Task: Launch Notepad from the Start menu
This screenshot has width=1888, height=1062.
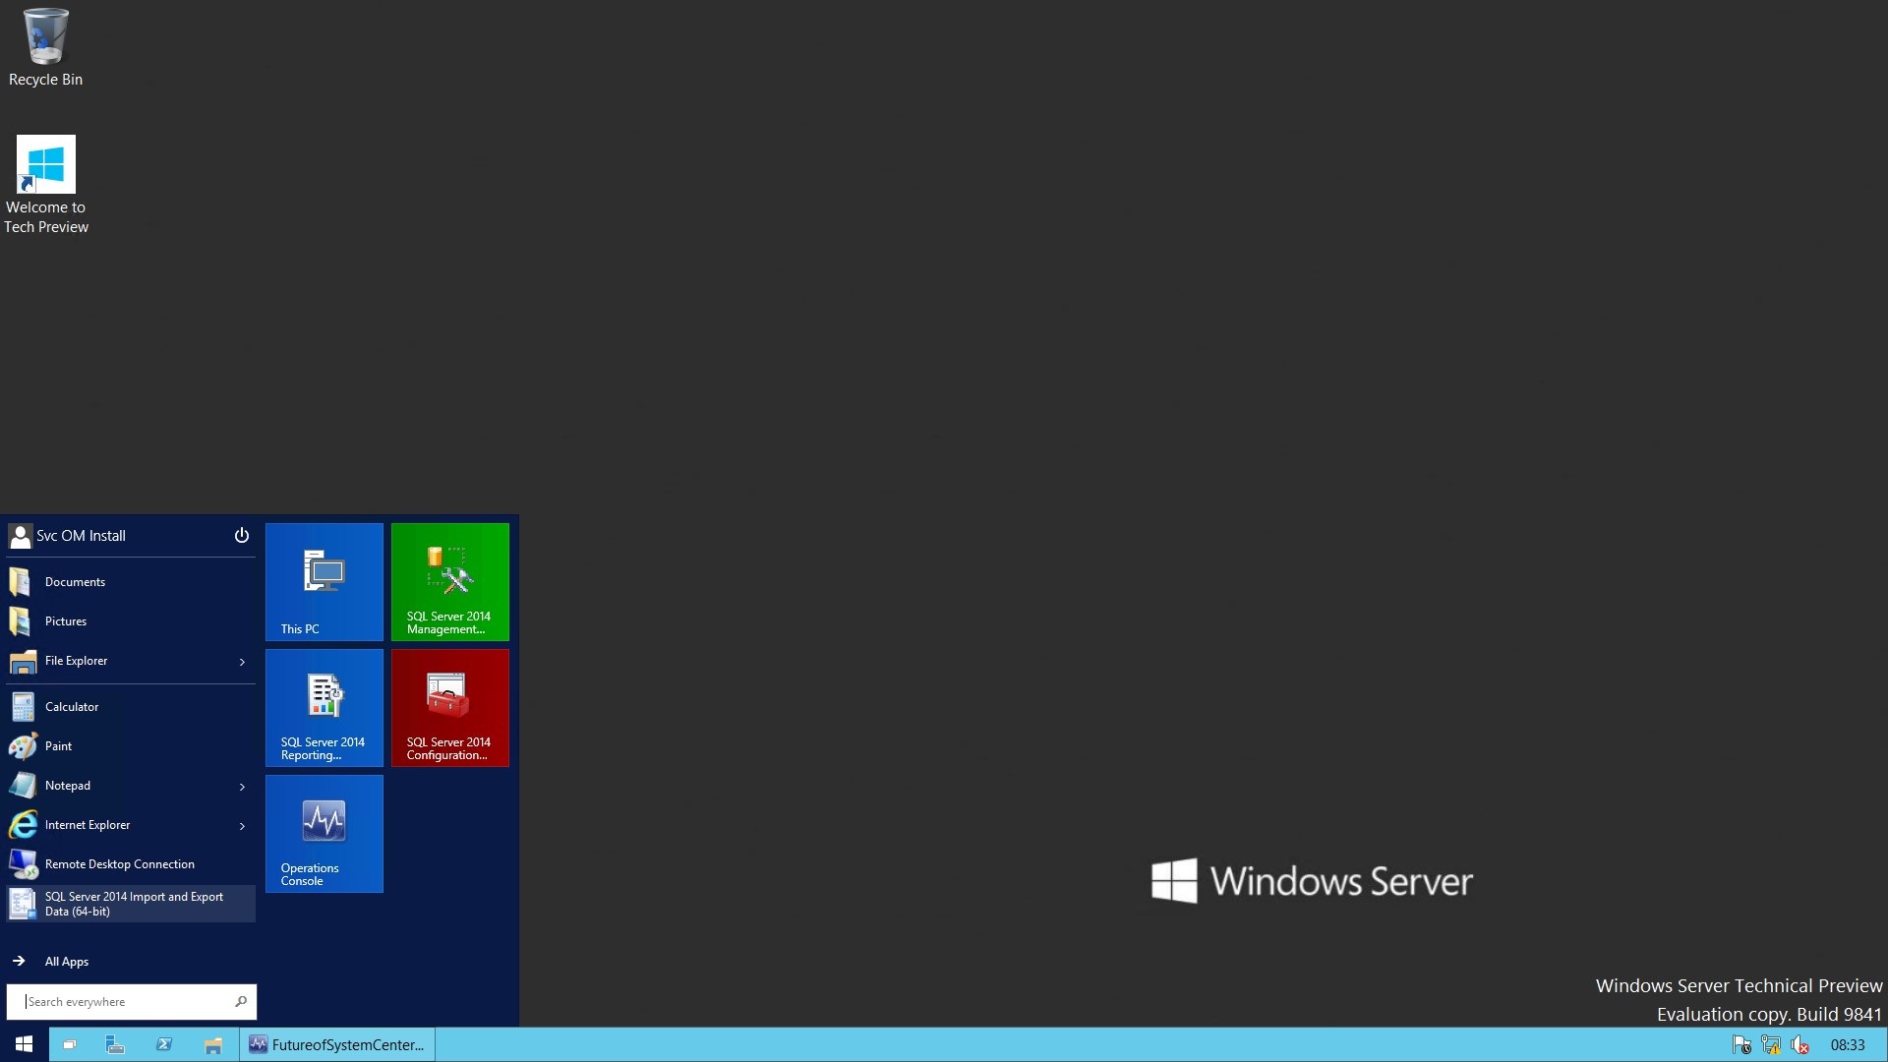Action: 118,786
